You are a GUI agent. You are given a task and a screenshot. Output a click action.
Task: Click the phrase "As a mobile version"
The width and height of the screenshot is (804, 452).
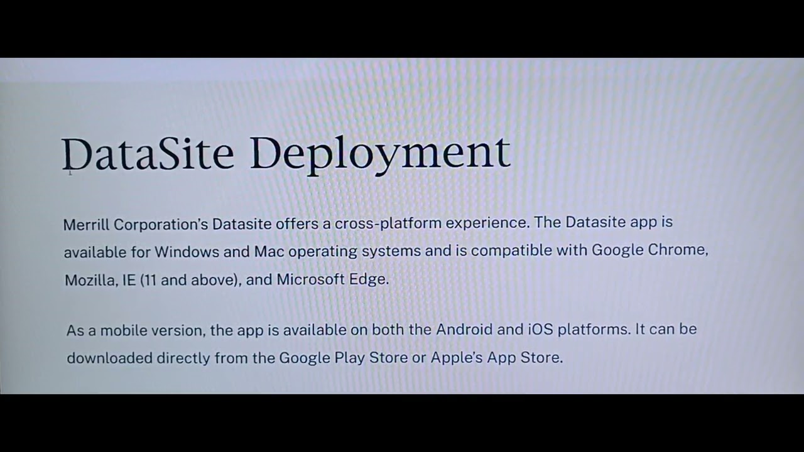pyautogui.click(x=136, y=330)
